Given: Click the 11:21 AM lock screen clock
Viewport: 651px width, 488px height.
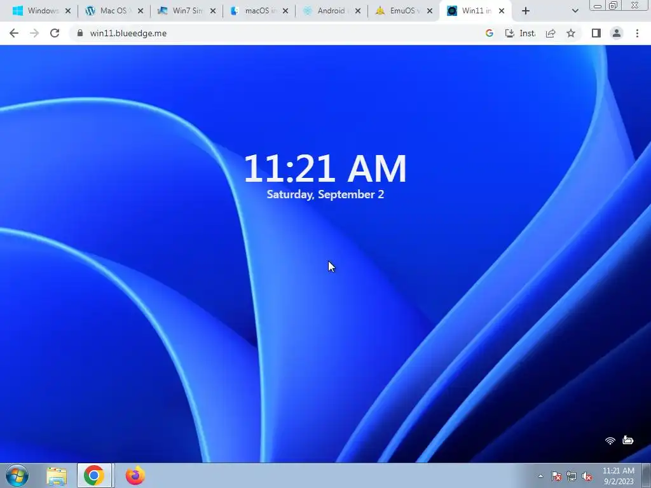Looking at the screenshot, I should coord(325,168).
